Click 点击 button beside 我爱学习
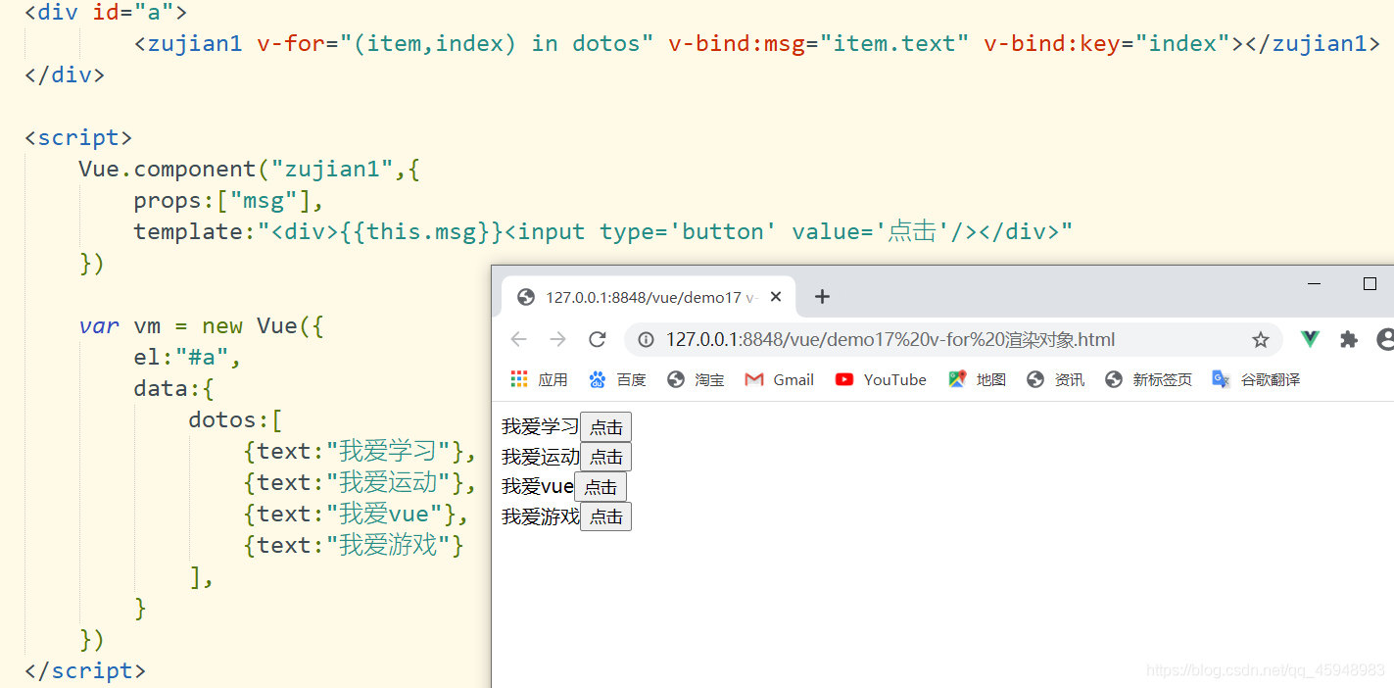The image size is (1394, 688). [605, 426]
